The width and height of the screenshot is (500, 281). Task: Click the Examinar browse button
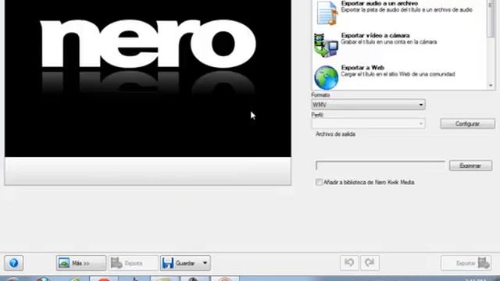click(470, 165)
